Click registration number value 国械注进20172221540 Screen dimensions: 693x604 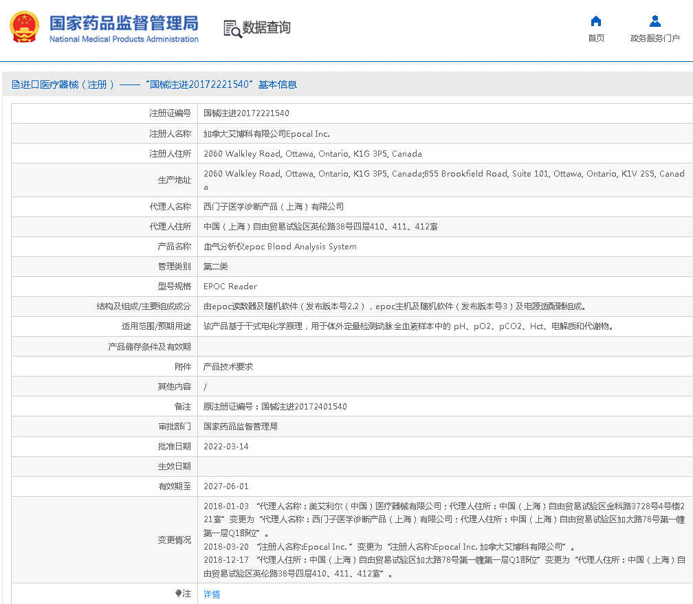coord(246,113)
